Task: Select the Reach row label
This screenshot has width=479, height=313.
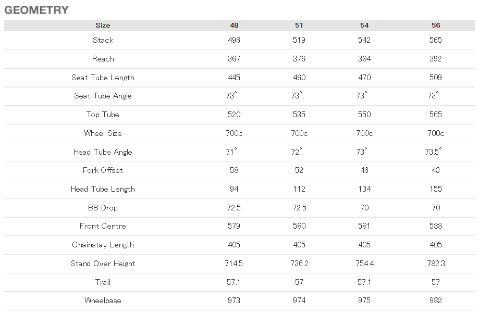Action: point(103,59)
